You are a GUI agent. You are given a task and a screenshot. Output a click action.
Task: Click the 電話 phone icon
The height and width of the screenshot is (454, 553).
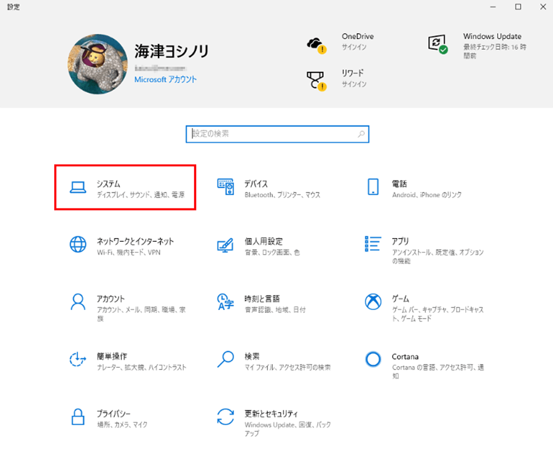tap(373, 187)
